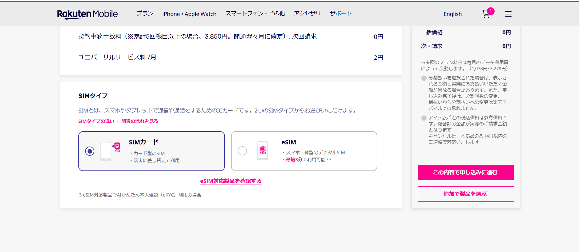Expand the サポート navigation menu

click(341, 13)
